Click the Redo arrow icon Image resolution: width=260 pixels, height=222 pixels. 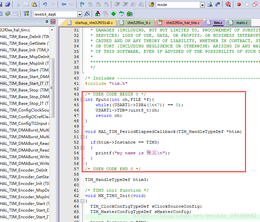click(53, 4)
